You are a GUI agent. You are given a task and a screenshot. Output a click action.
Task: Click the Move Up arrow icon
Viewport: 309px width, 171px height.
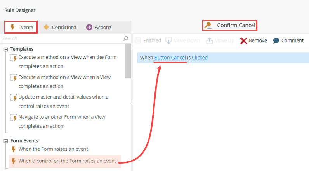click(210, 41)
